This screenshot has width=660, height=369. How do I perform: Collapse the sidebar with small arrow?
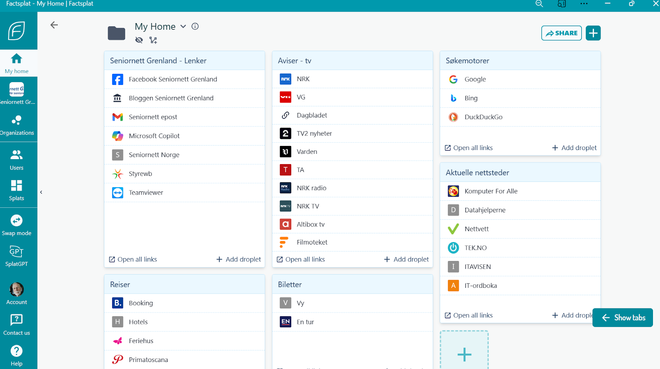point(41,192)
